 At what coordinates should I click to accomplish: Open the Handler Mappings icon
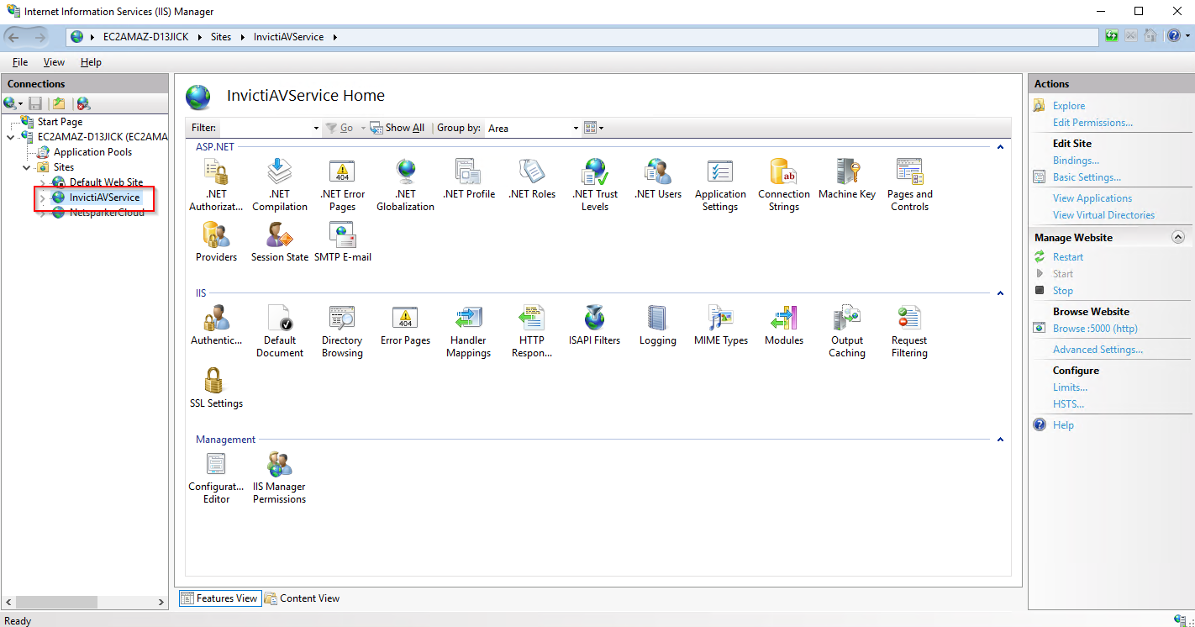468,332
